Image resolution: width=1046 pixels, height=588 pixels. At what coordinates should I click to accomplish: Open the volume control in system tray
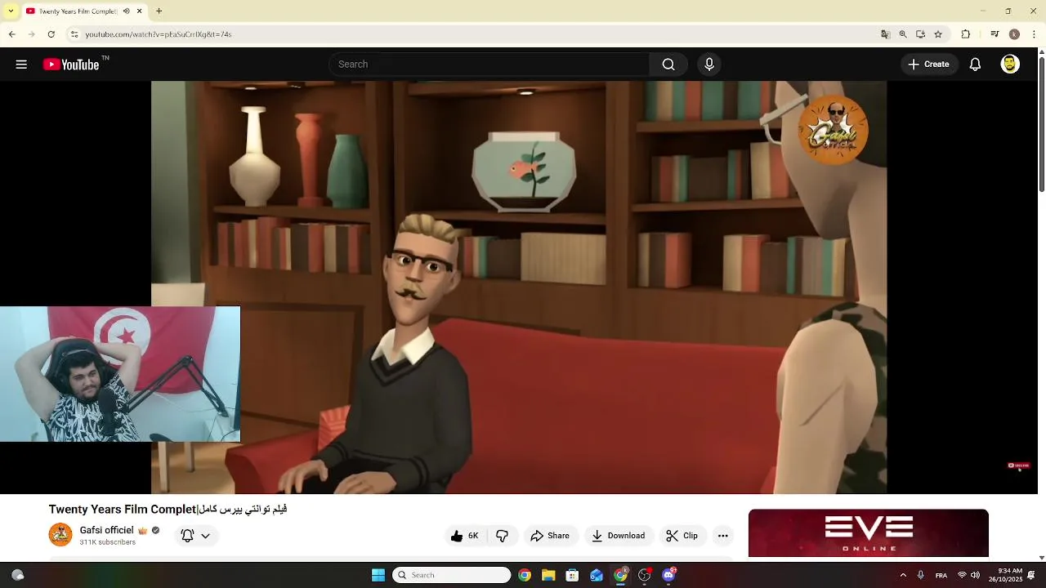point(975,575)
